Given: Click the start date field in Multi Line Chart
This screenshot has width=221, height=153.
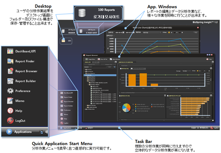Looking at the screenshot, I should pyautogui.click(x=119, y=32).
